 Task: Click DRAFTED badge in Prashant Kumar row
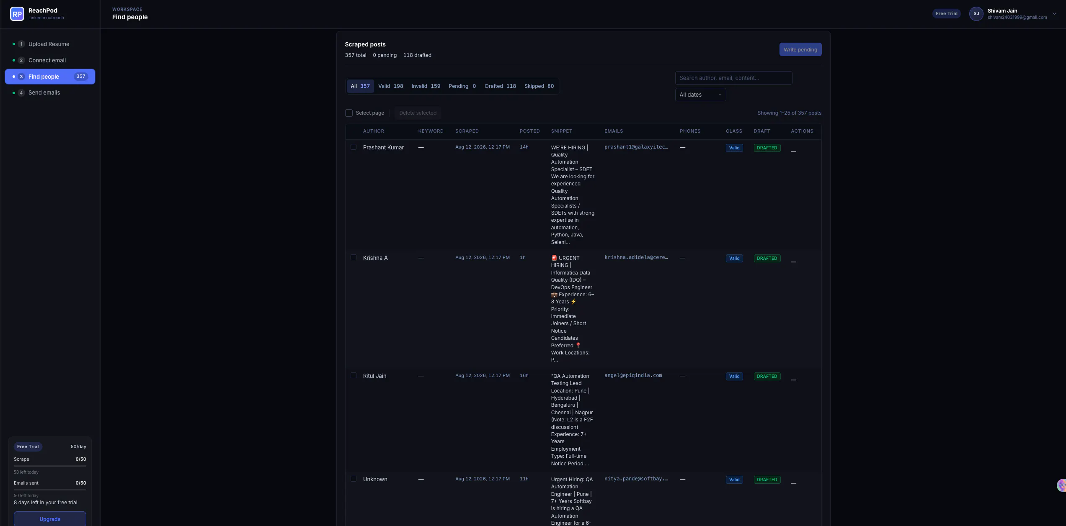(767, 148)
